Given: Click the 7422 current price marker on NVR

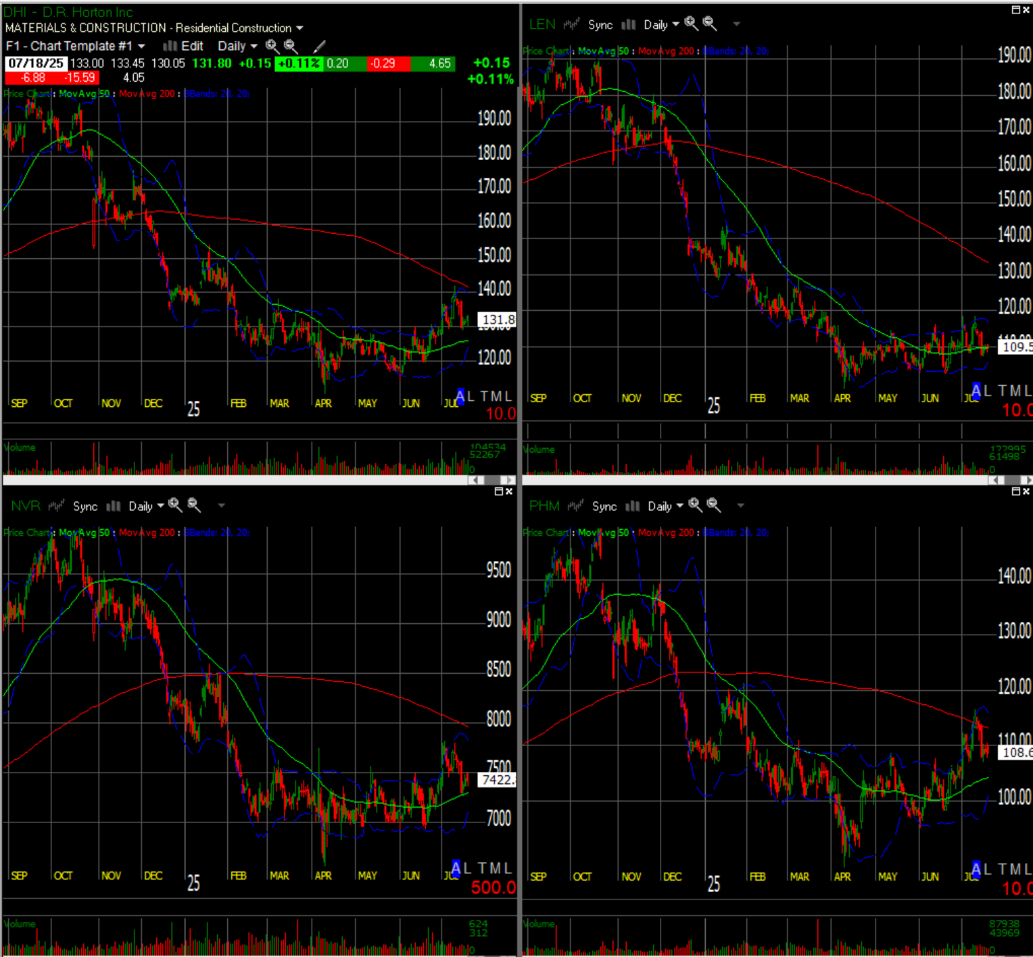Looking at the screenshot, I should 497,780.
